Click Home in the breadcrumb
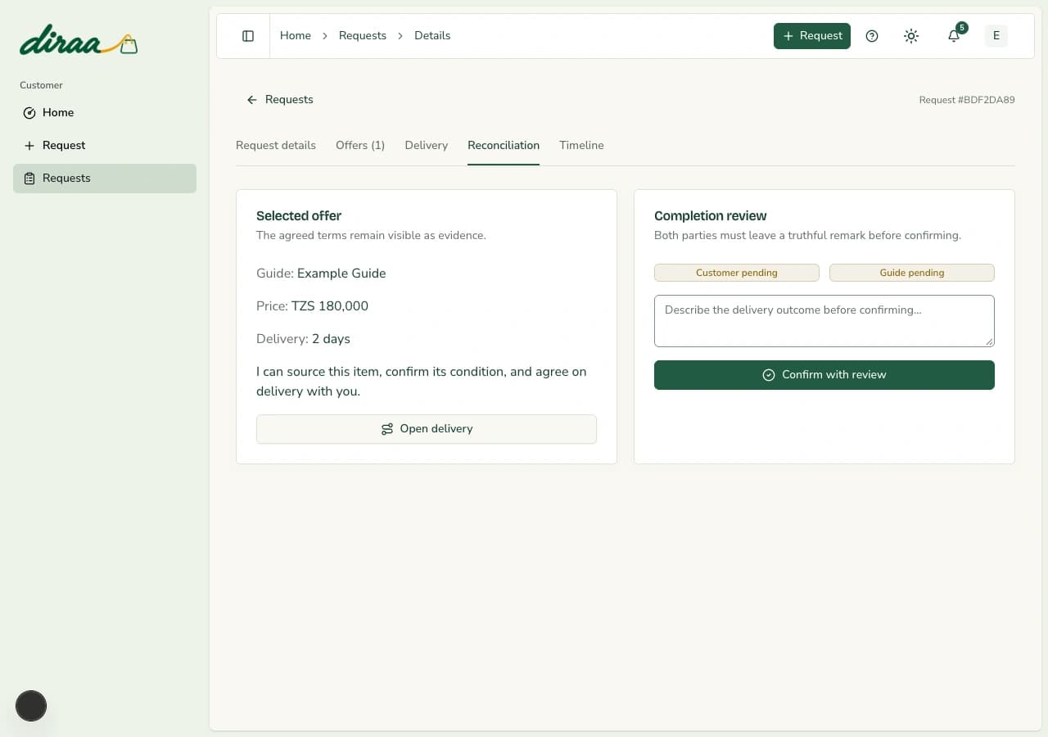The image size is (1048, 737). [x=296, y=36]
